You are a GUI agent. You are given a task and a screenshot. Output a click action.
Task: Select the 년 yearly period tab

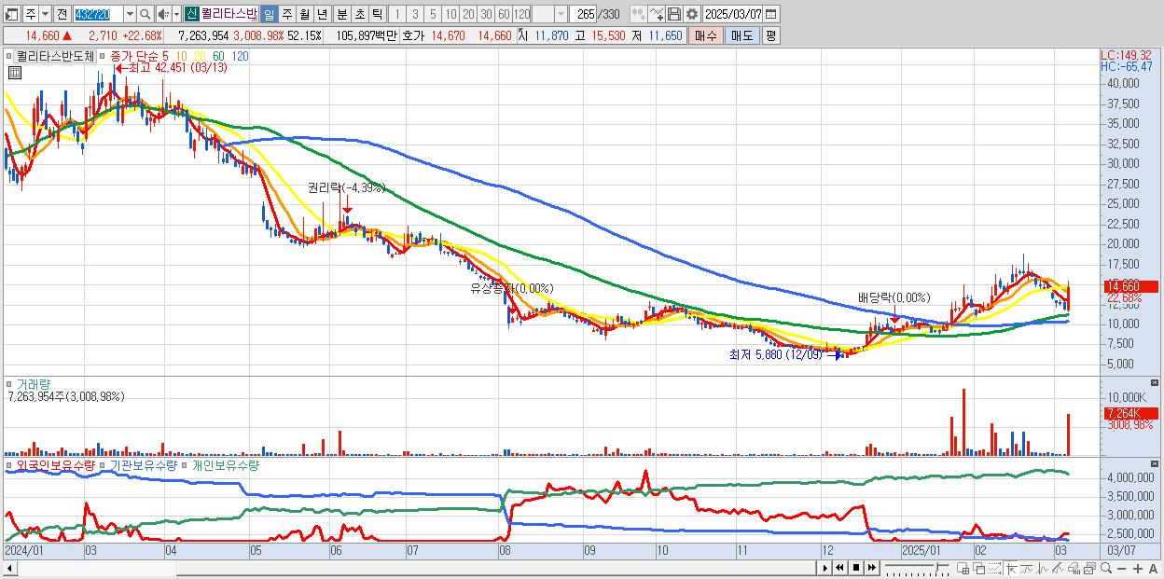pos(322,14)
